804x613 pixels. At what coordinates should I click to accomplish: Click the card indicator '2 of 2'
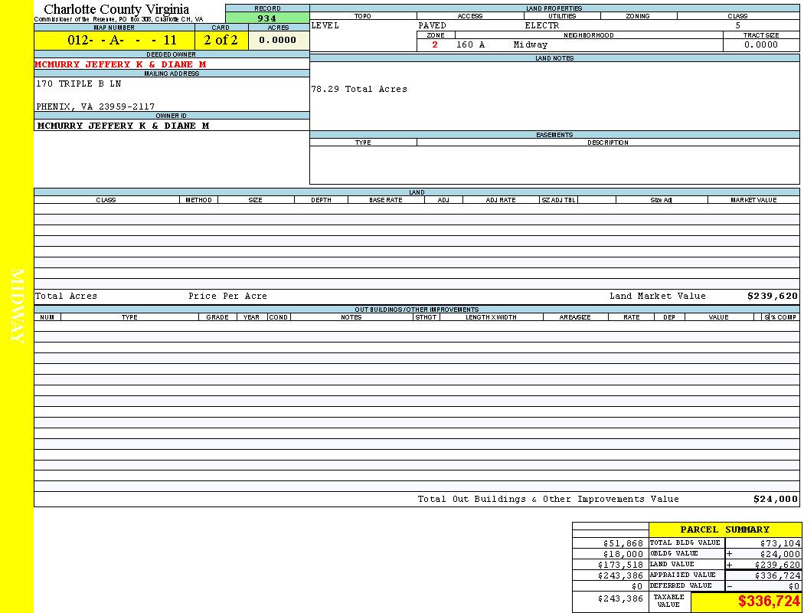[221, 41]
